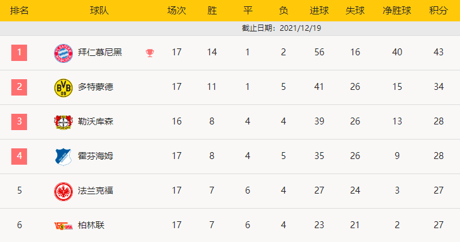Click the 场次 column header
460x242 pixels.
[x=177, y=11]
